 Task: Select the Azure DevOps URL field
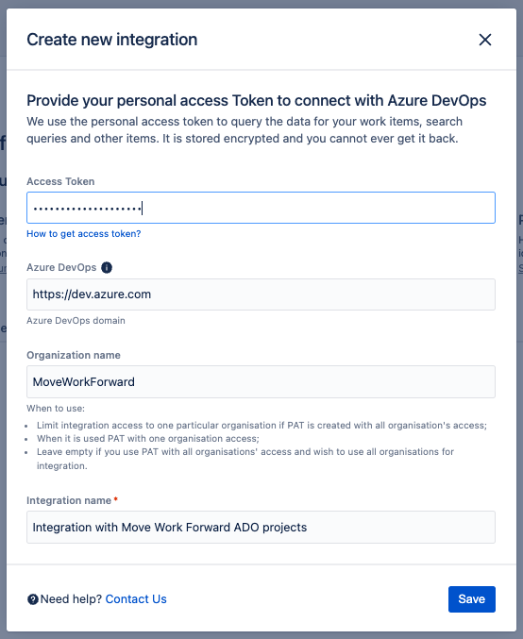(261, 294)
